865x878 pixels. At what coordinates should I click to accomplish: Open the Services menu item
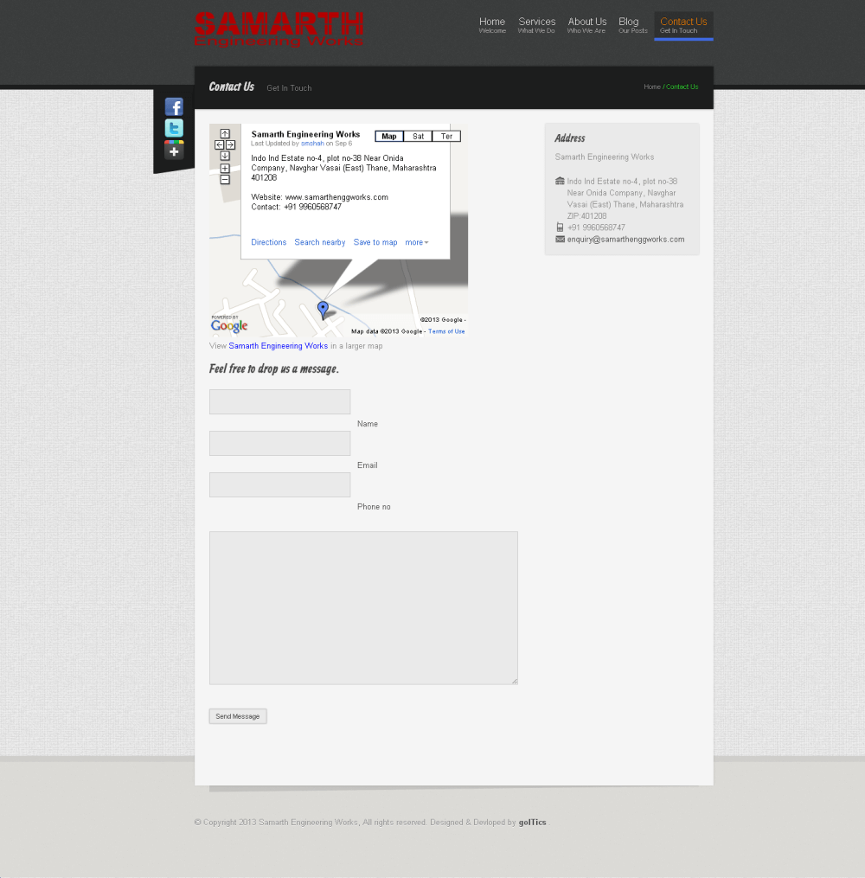(x=536, y=25)
